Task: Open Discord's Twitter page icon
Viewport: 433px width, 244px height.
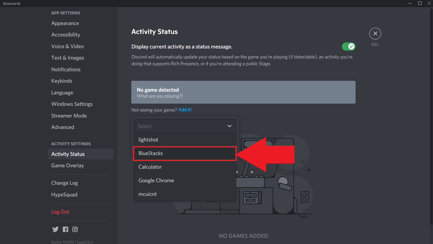Action: point(55,229)
